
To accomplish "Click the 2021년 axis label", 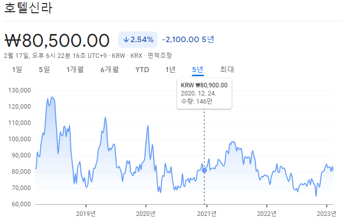I will [207, 214].
